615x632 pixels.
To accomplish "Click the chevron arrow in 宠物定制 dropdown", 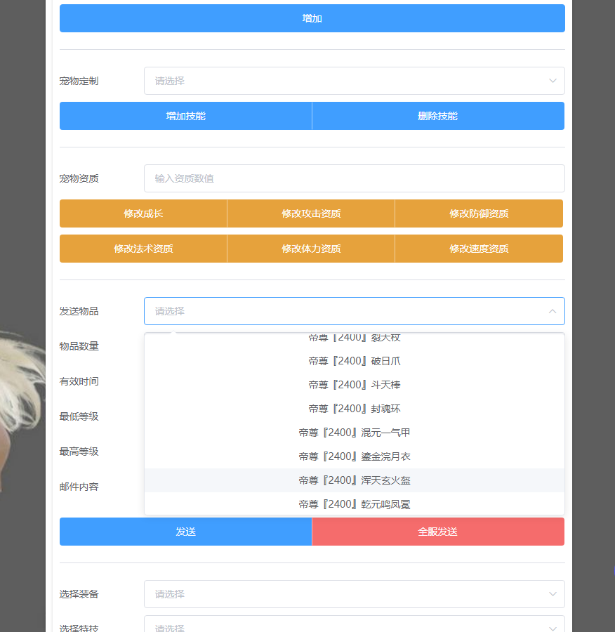I will tap(553, 81).
